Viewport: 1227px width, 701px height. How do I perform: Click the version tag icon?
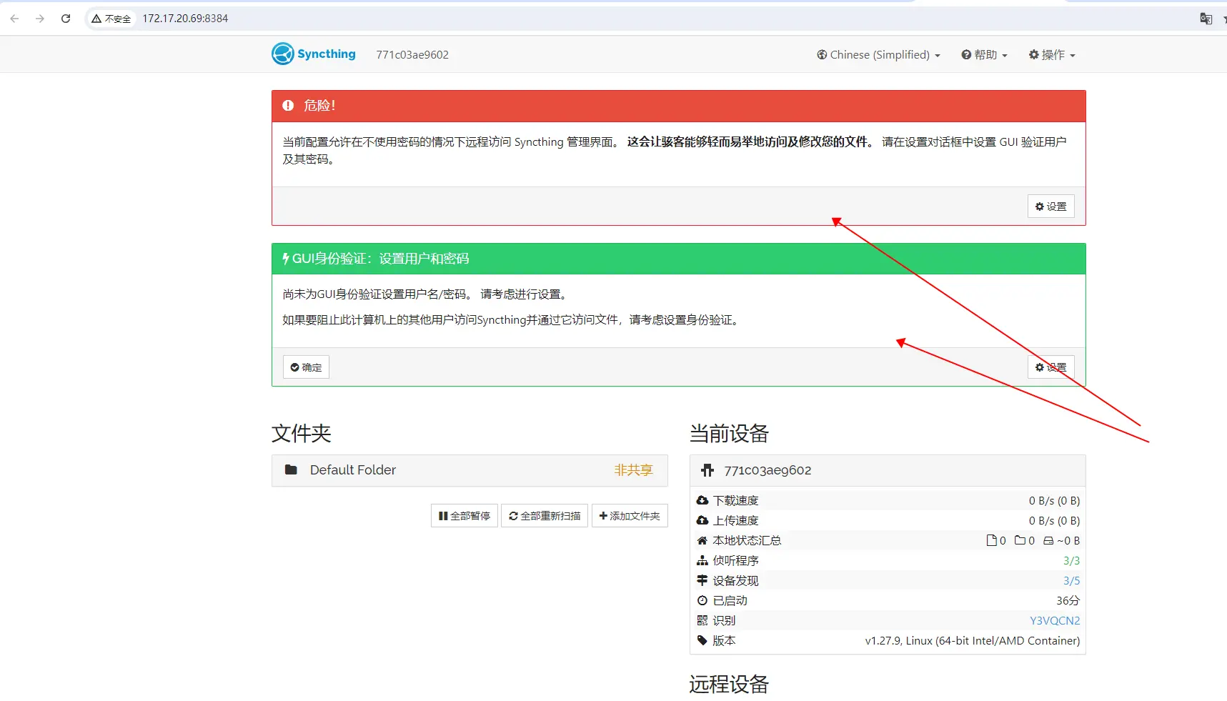point(702,641)
